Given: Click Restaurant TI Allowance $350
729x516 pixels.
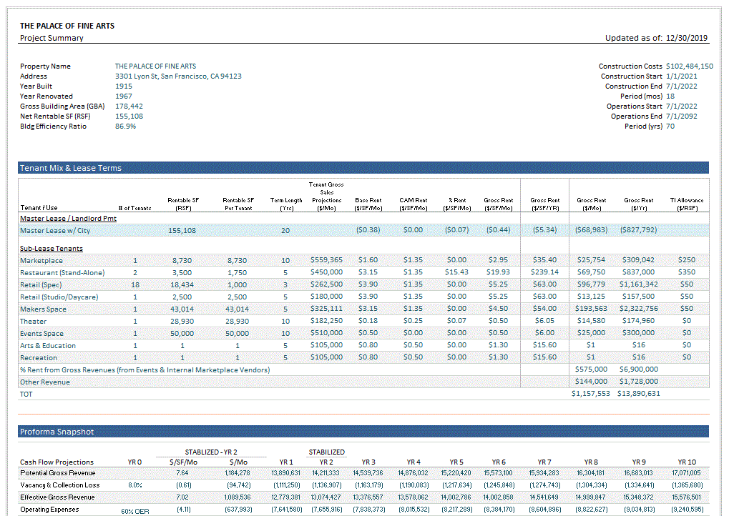Looking at the screenshot, I should pos(686,272).
